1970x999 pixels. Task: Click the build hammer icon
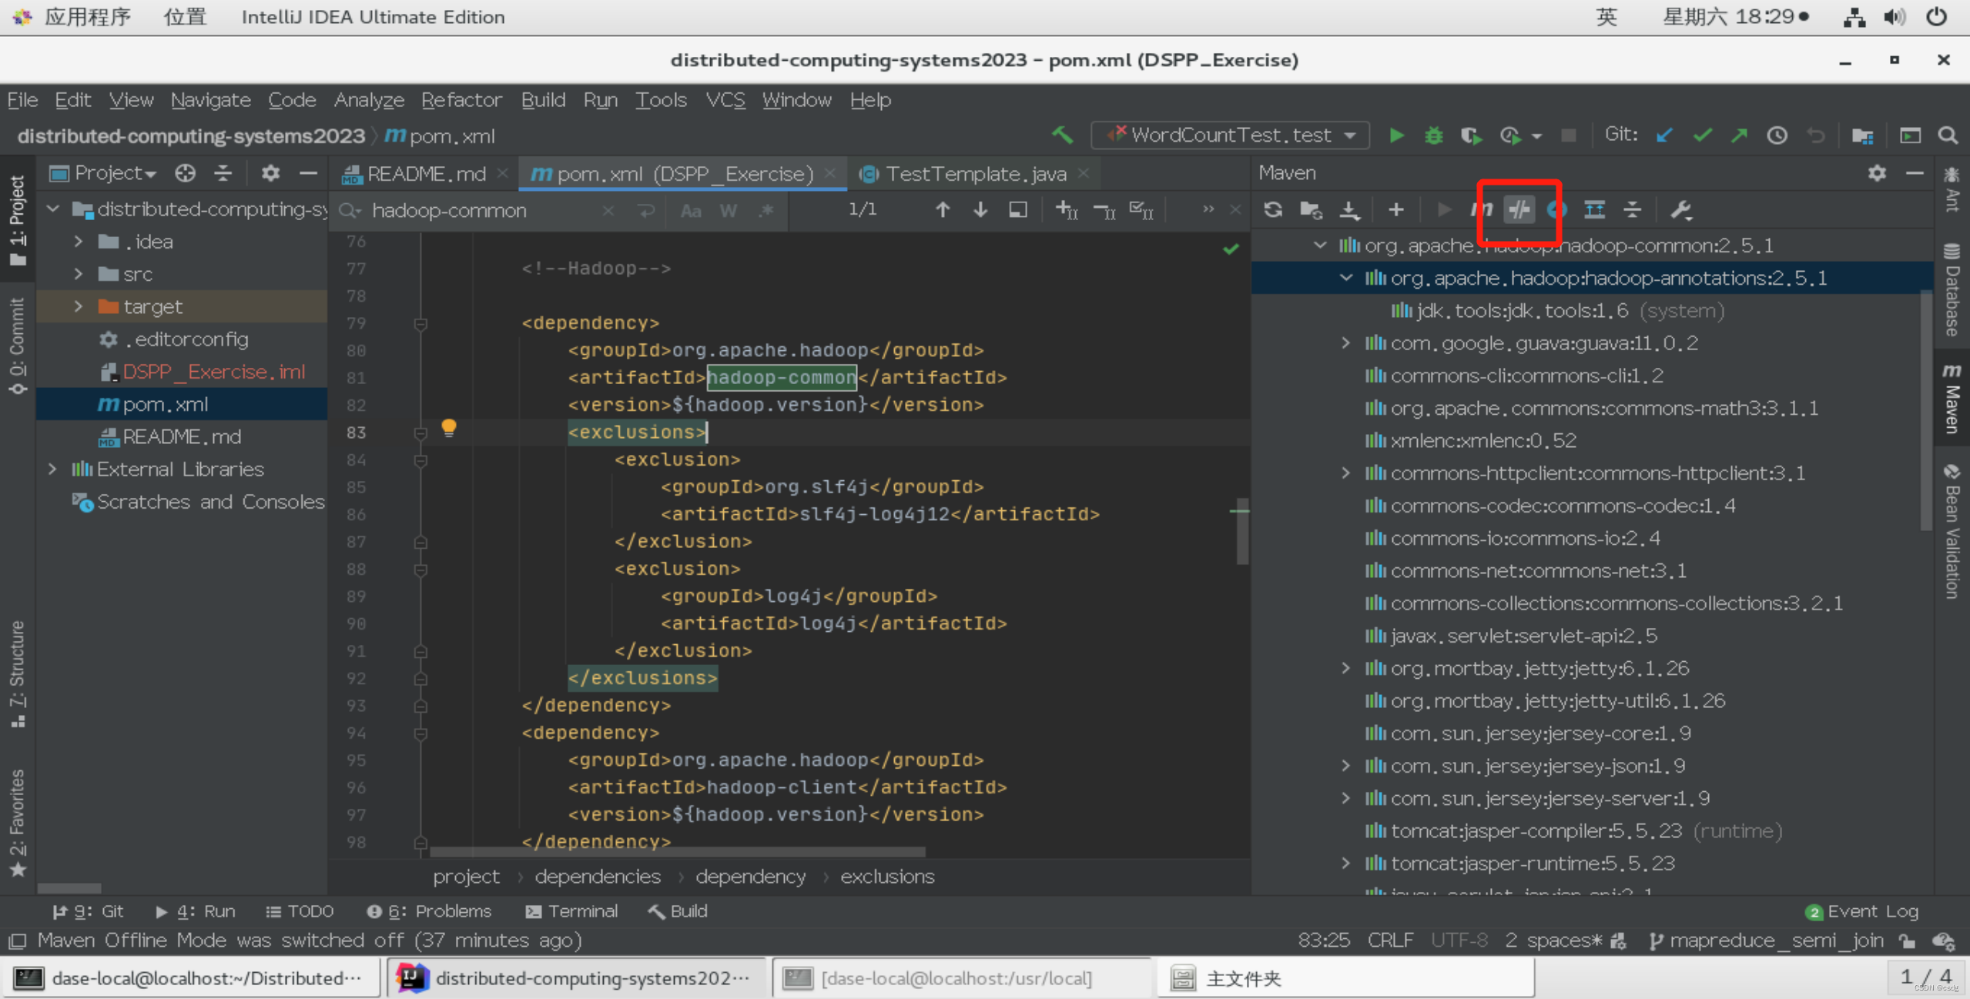click(1063, 135)
